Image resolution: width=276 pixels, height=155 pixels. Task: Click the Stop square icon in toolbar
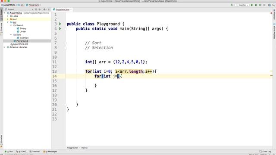[x=264, y=5]
